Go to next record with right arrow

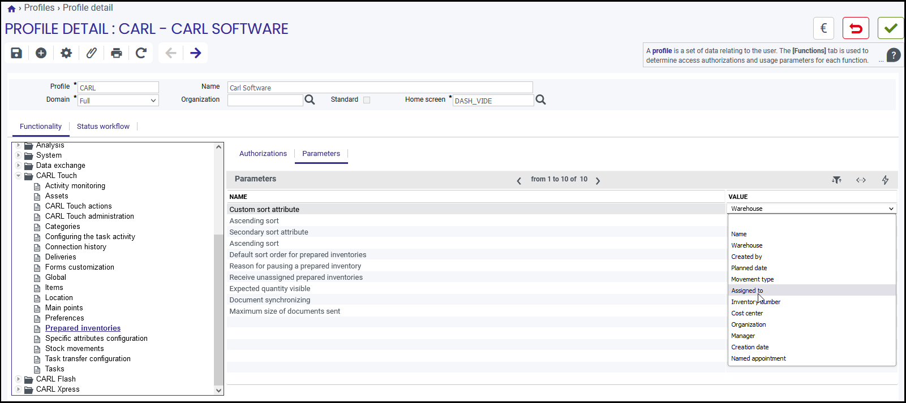click(x=196, y=53)
